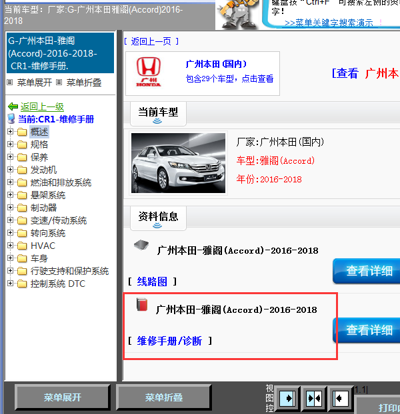Viewport: 400px width, 414px height.
Task: Click the view control right-arrow icon
Action: pyautogui.click(x=287, y=398)
